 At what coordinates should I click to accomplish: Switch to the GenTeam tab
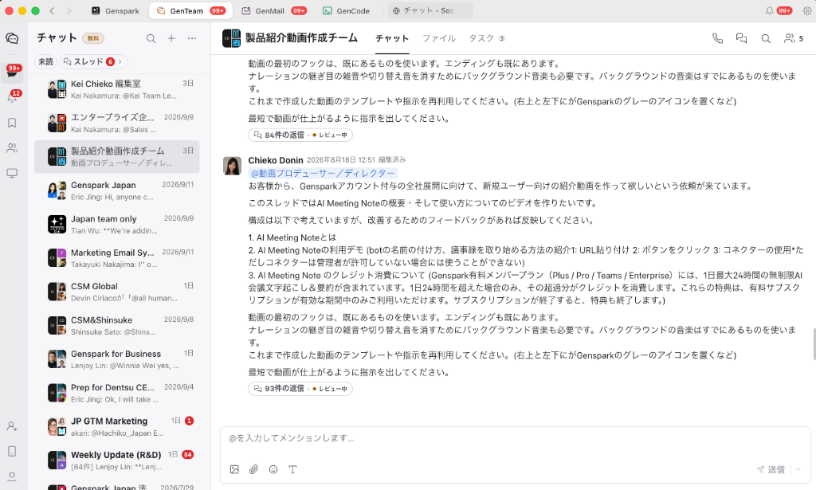(x=190, y=10)
